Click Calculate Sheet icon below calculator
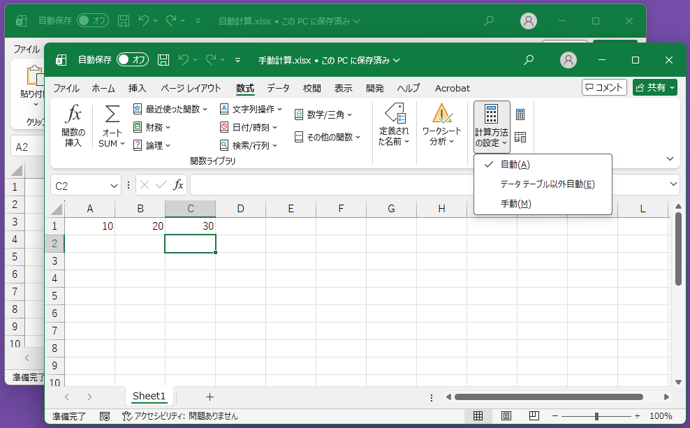The width and height of the screenshot is (690, 428). click(520, 138)
